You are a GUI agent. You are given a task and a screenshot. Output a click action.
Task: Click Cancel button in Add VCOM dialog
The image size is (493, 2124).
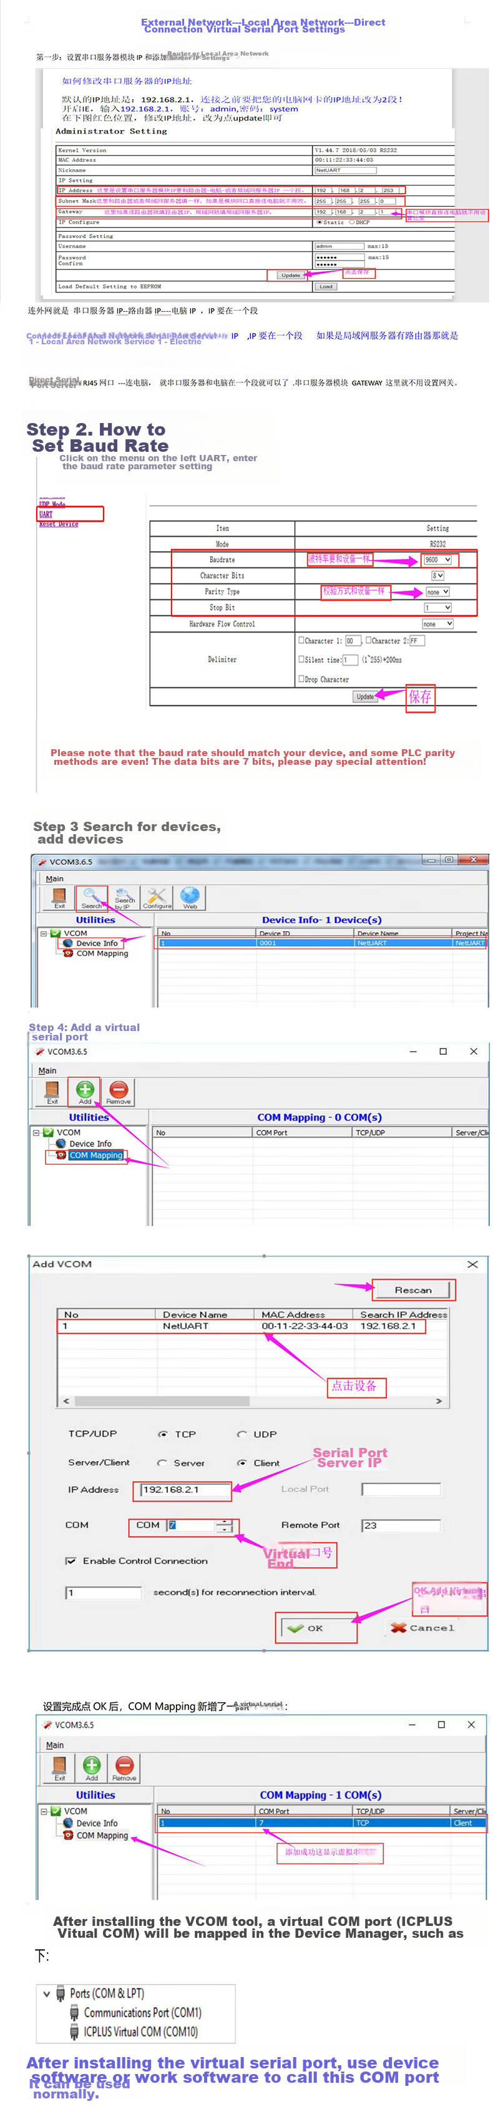pos(421,1628)
